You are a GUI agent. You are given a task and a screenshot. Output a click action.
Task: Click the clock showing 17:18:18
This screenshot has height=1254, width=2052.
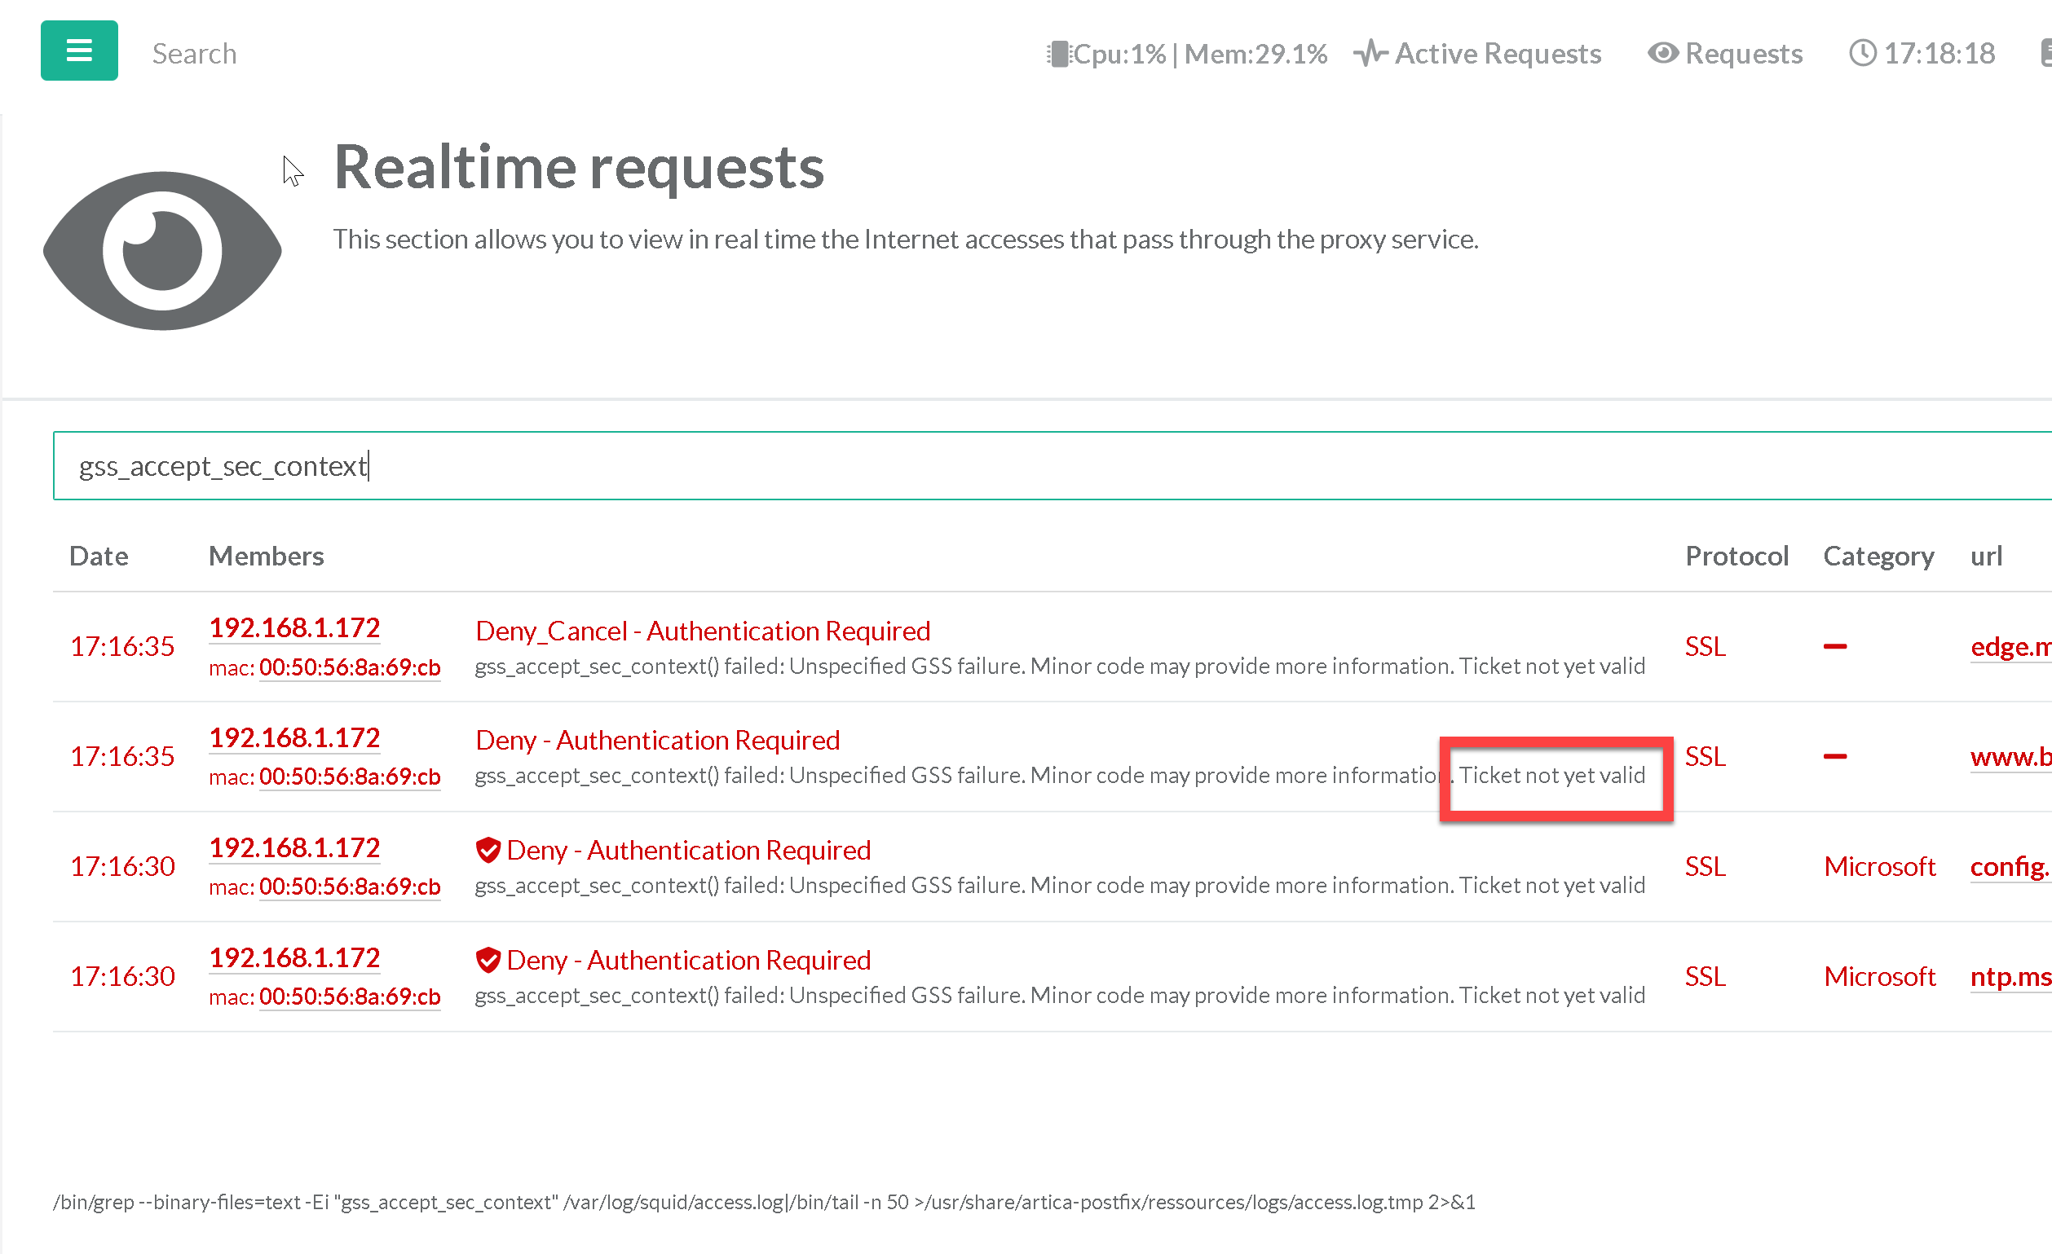tap(1922, 54)
